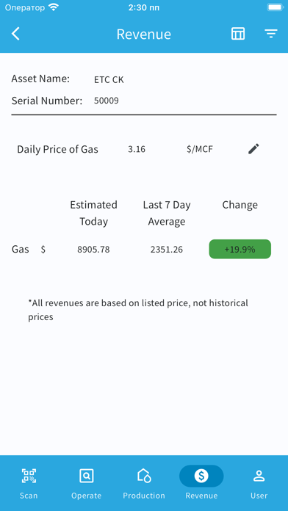Image resolution: width=288 pixels, height=511 pixels.
Task: Tap the 2351.26 seven day average
Action: point(167,250)
